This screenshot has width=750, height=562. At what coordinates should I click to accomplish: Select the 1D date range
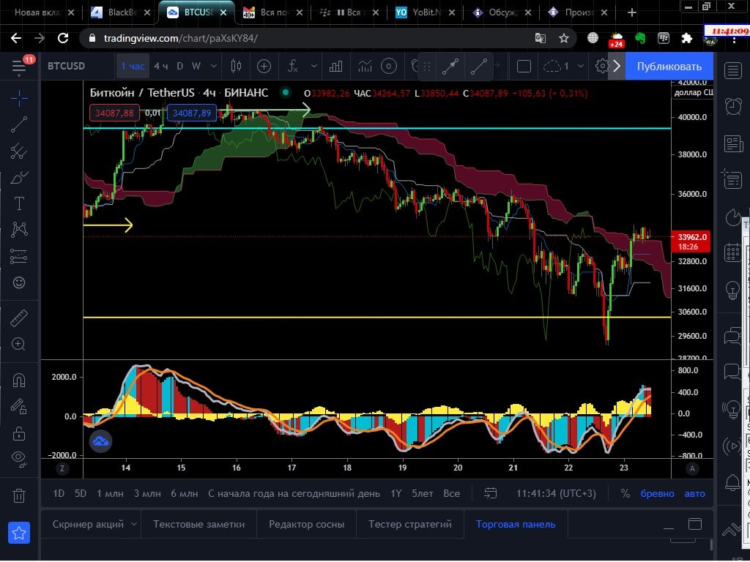point(59,494)
